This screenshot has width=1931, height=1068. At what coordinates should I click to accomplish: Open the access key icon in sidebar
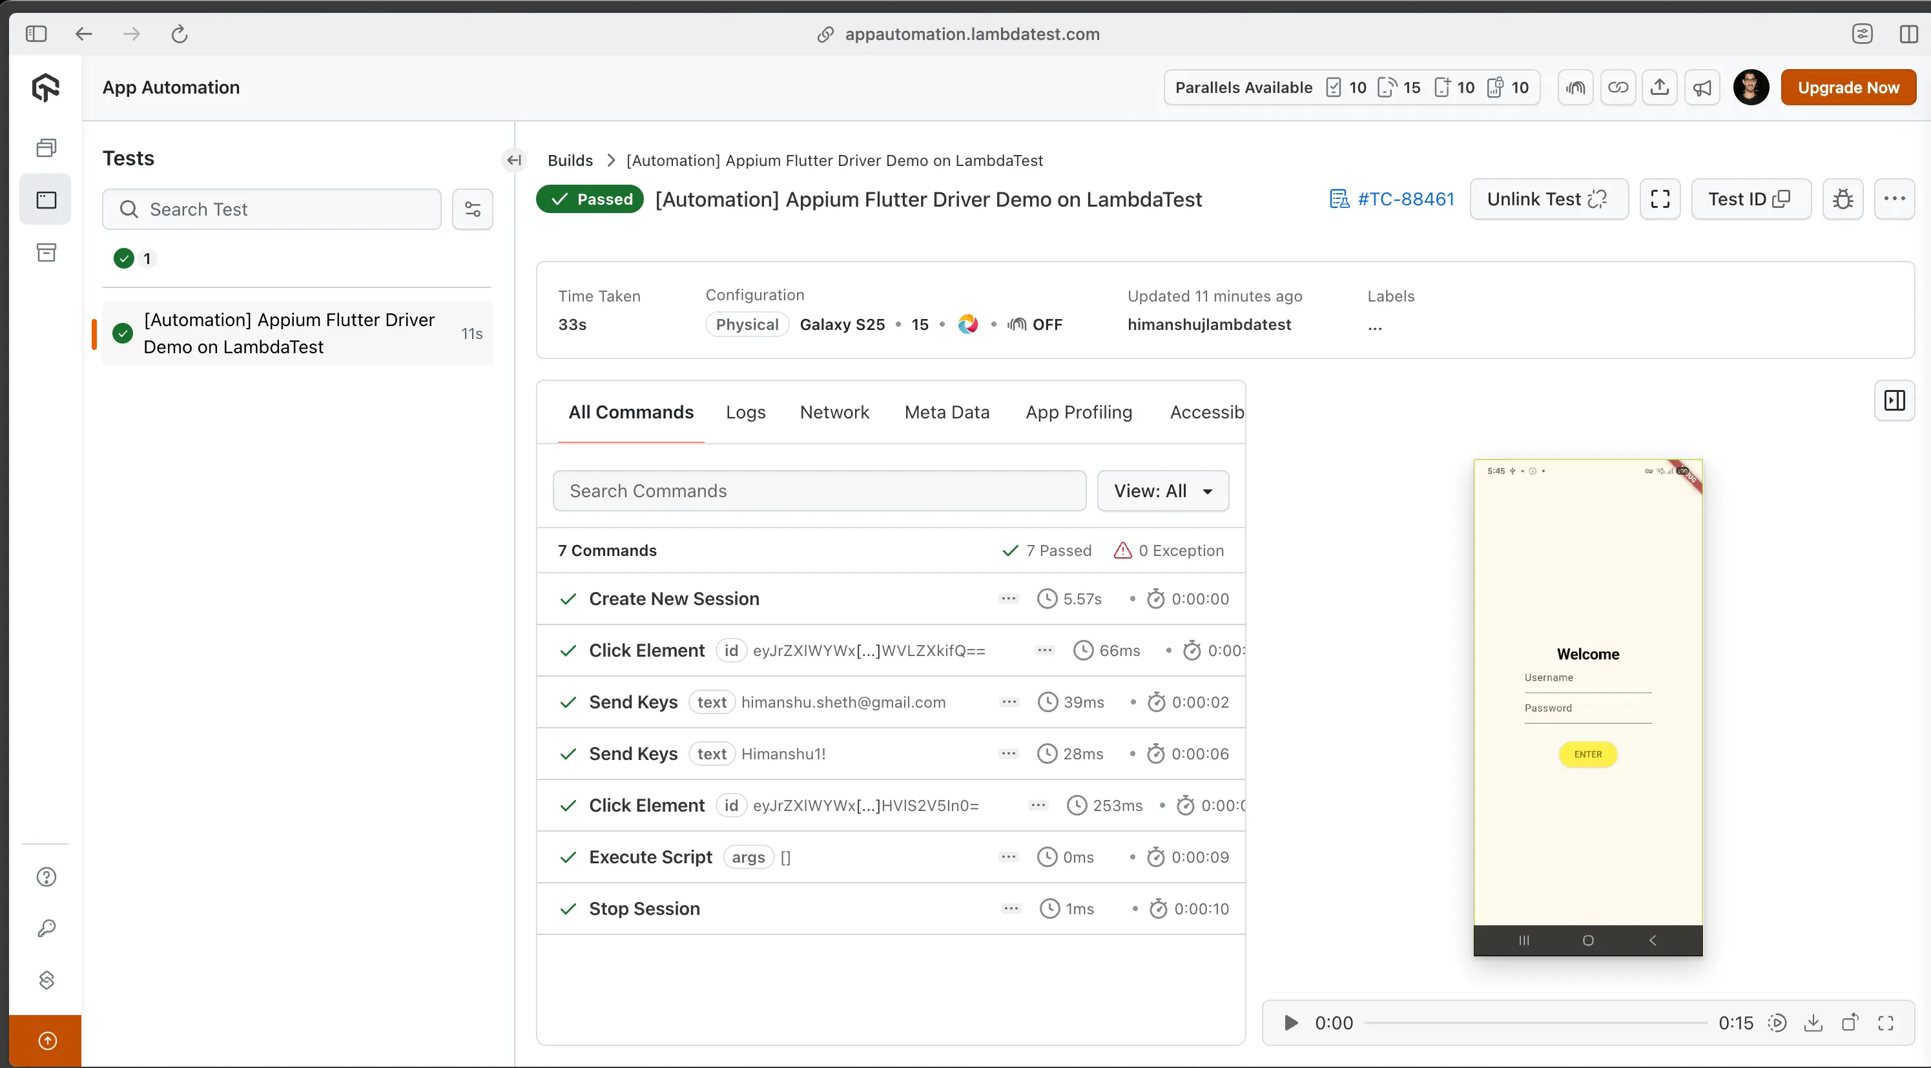[x=46, y=929]
